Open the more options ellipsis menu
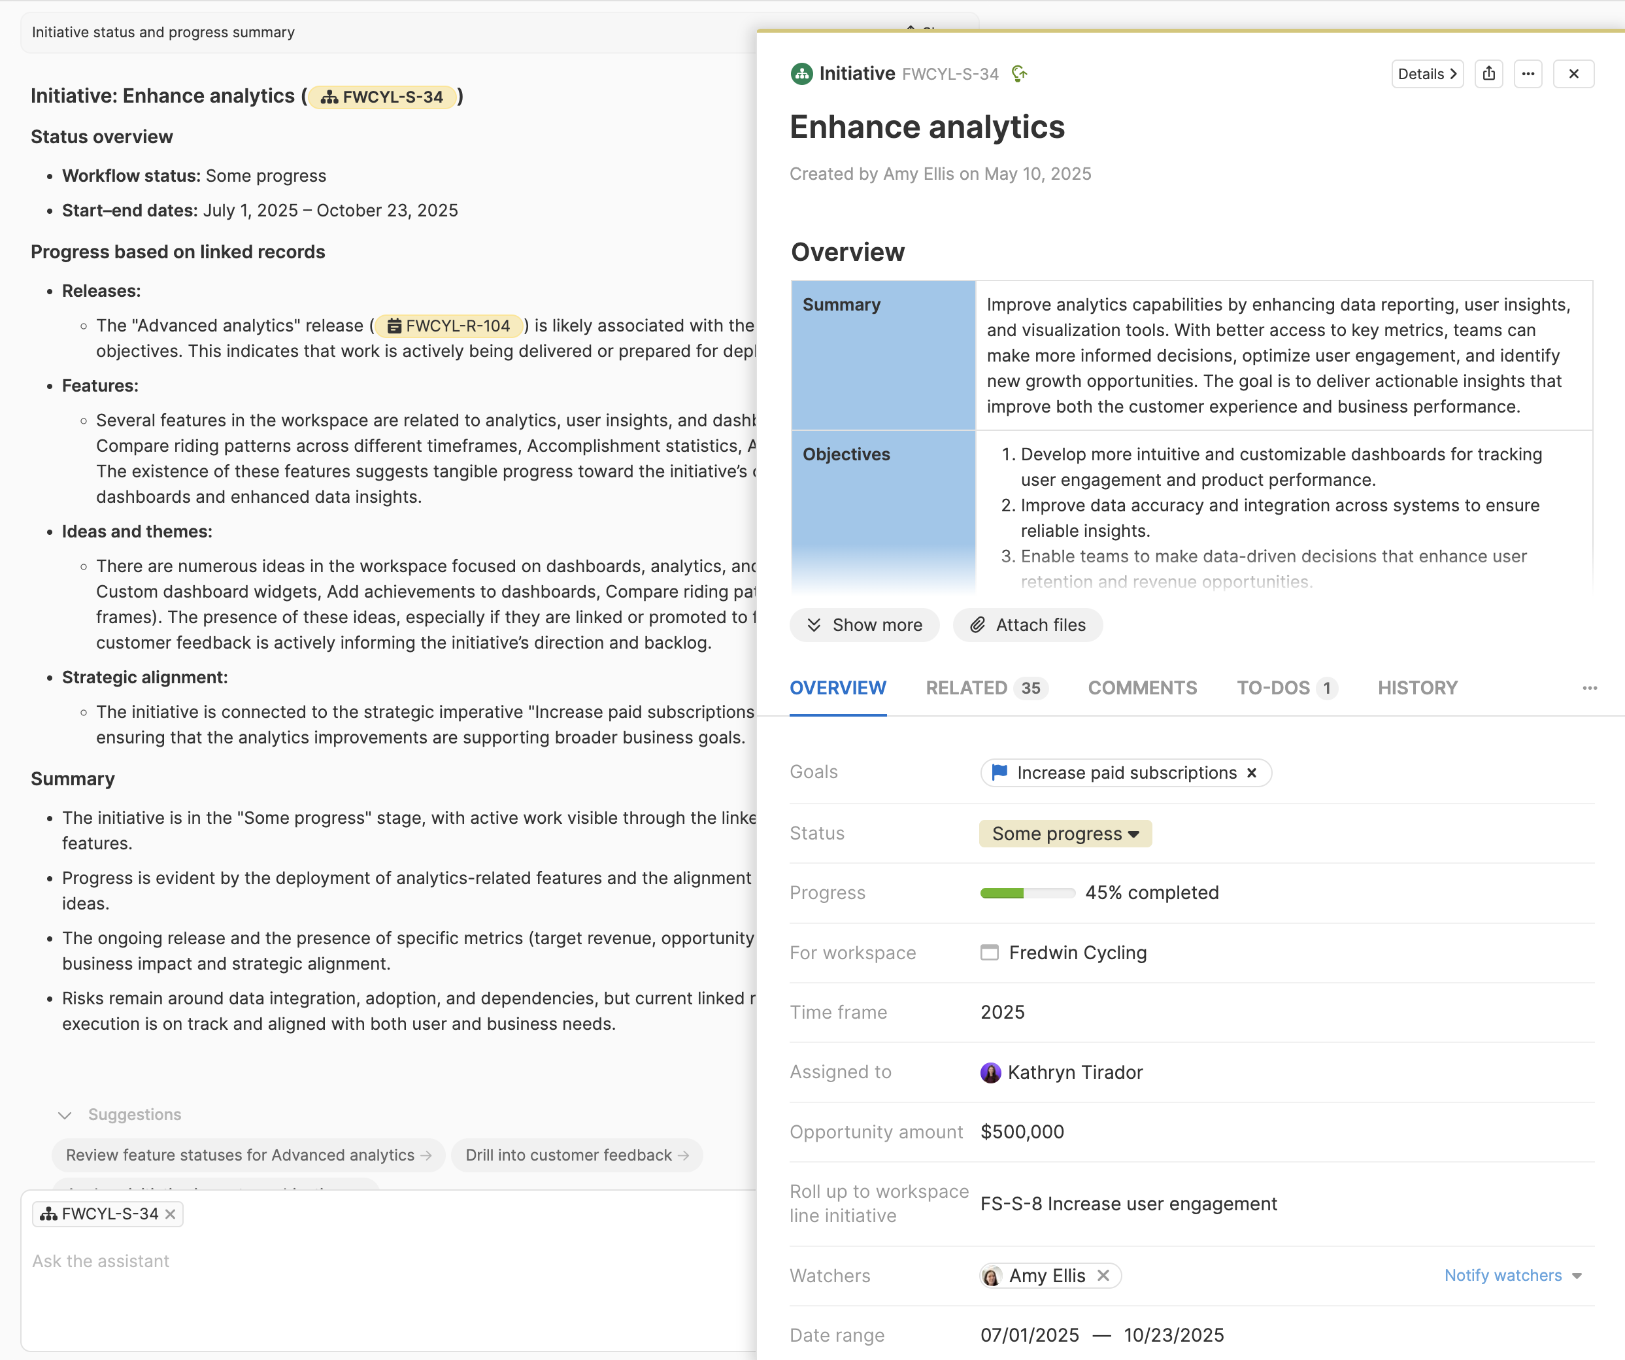This screenshot has height=1360, width=1625. click(1528, 73)
